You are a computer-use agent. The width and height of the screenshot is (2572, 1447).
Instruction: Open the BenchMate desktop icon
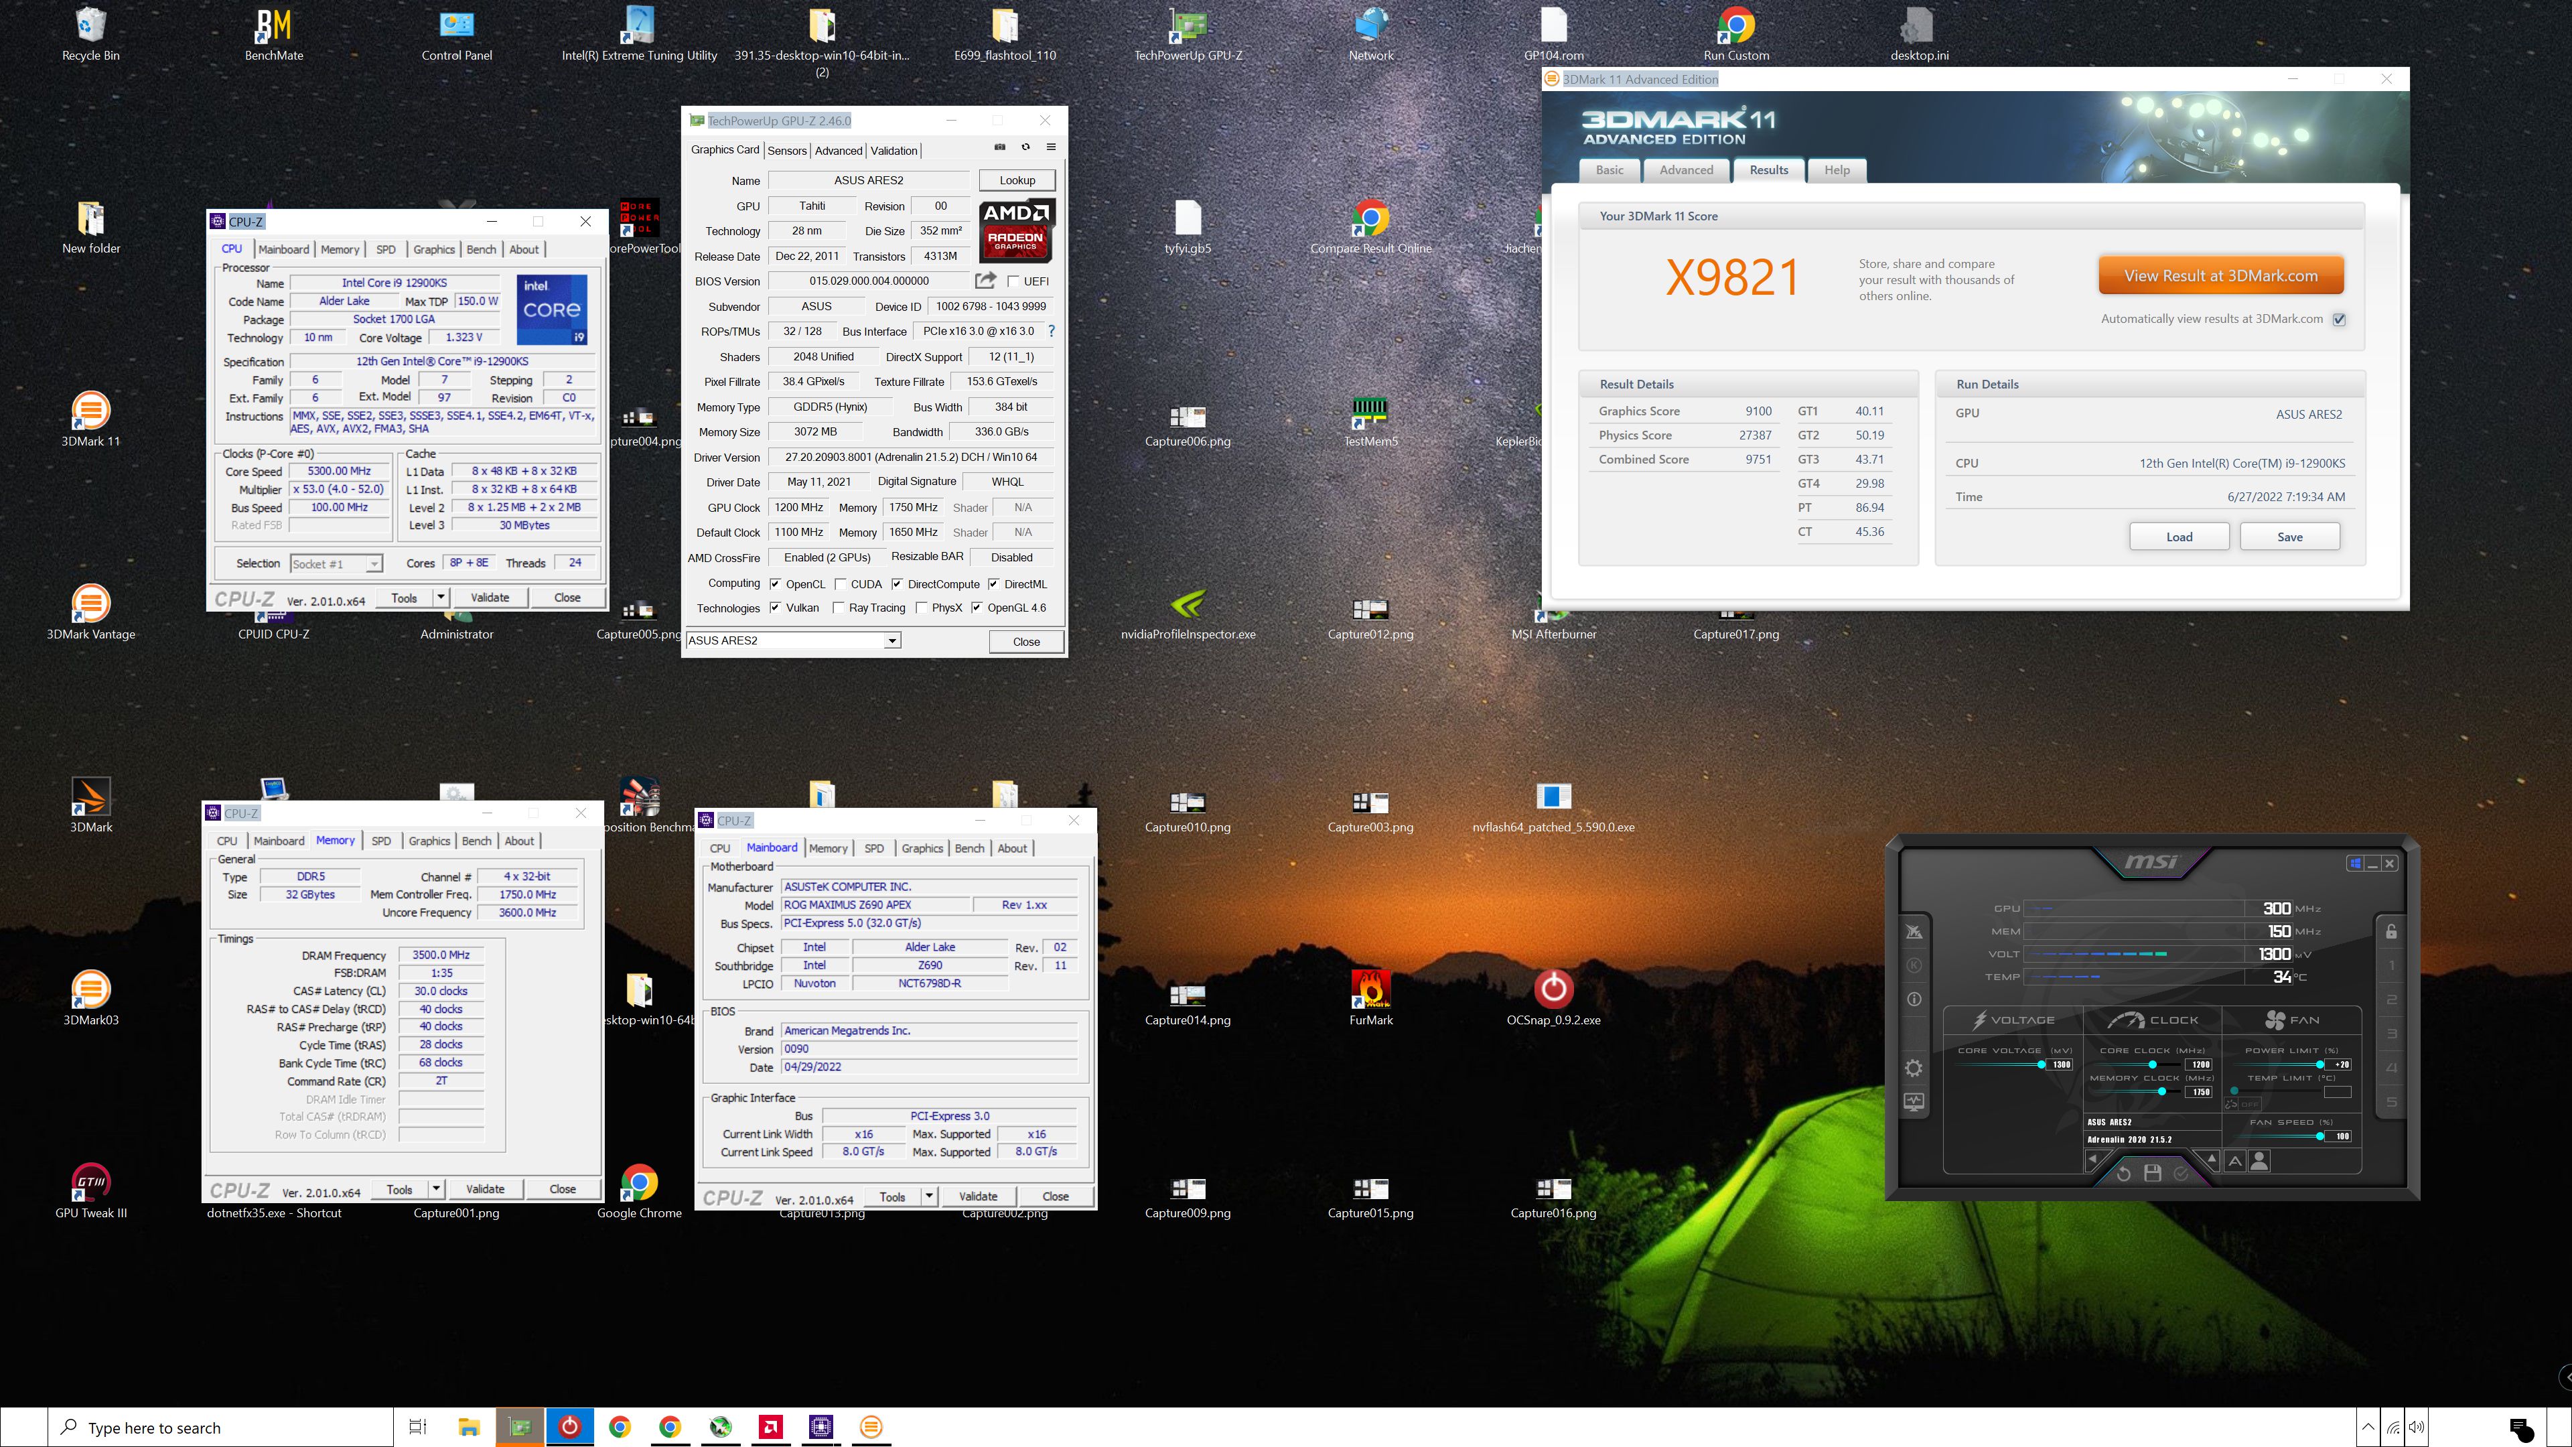click(x=273, y=35)
